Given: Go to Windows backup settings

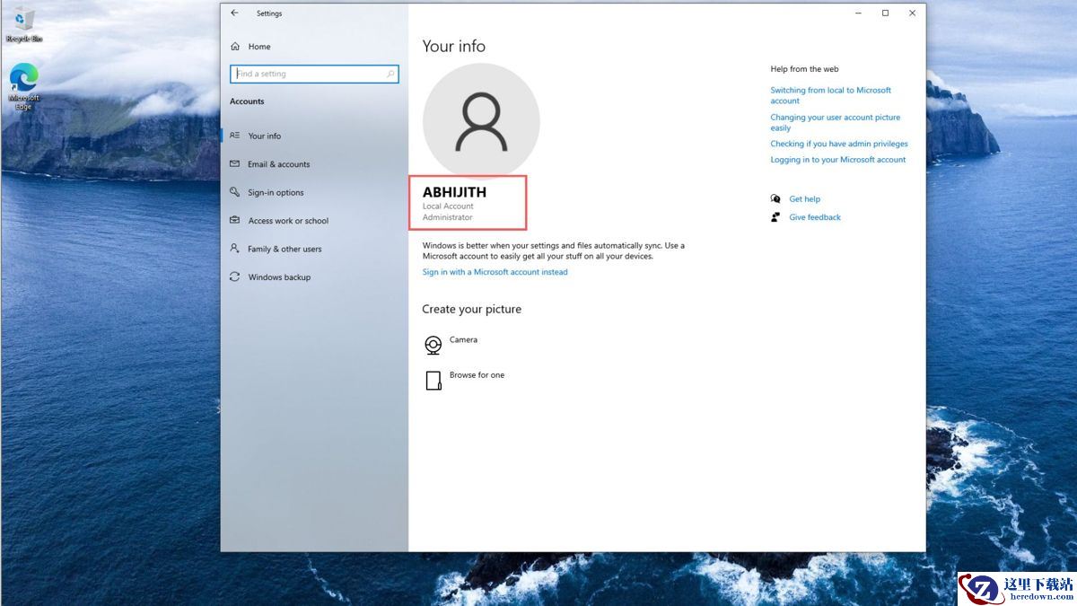Looking at the screenshot, I should tap(279, 277).
